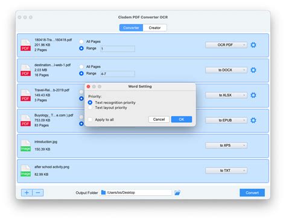Edit page range field showing 1
Viewport: 286px width, 220px height.
pos(118,48)
